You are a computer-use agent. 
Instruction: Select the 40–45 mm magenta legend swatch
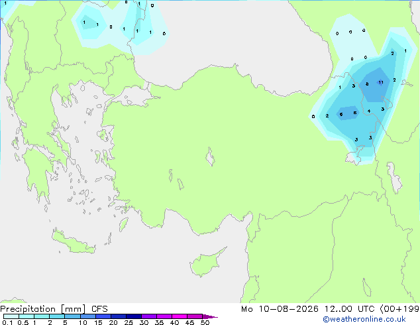coord(180,316)
